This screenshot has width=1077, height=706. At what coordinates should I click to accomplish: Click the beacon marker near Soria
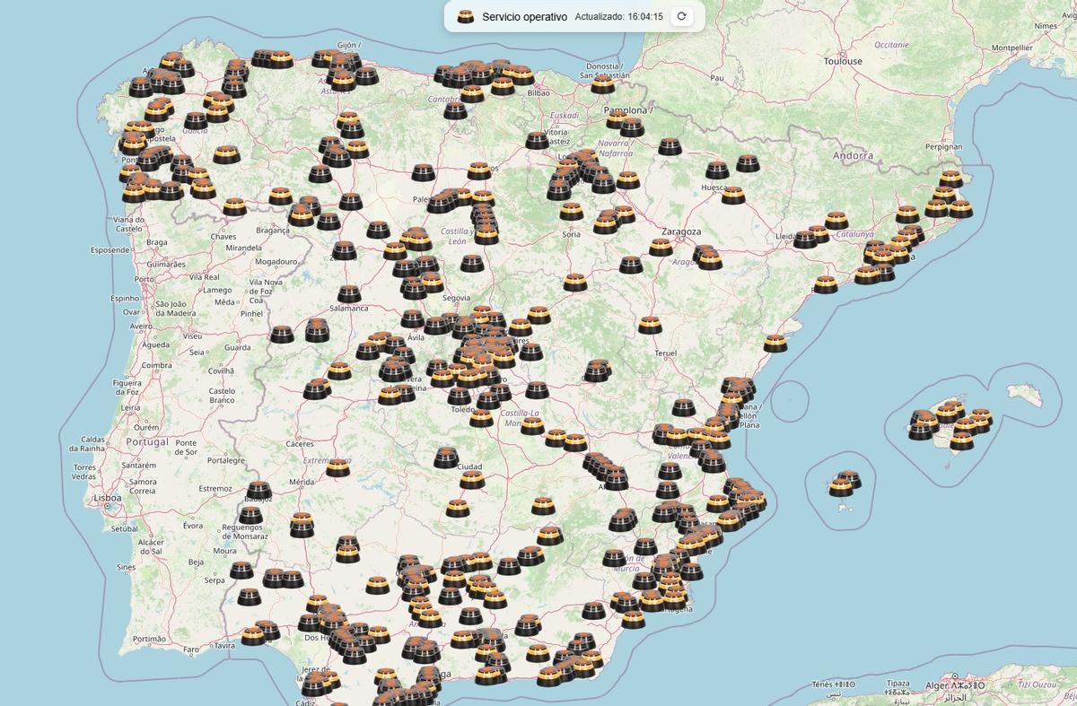[x=571, y=211]
